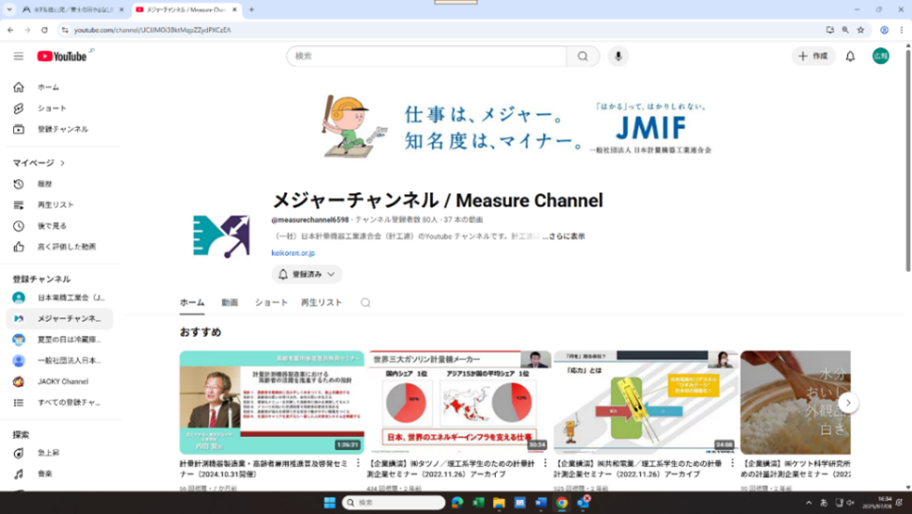The height and width of the screenshot is (514, 912).
Task: Open Subscriptions (登録チャンネル) in sidebar
Action: (x=61, y=129)
